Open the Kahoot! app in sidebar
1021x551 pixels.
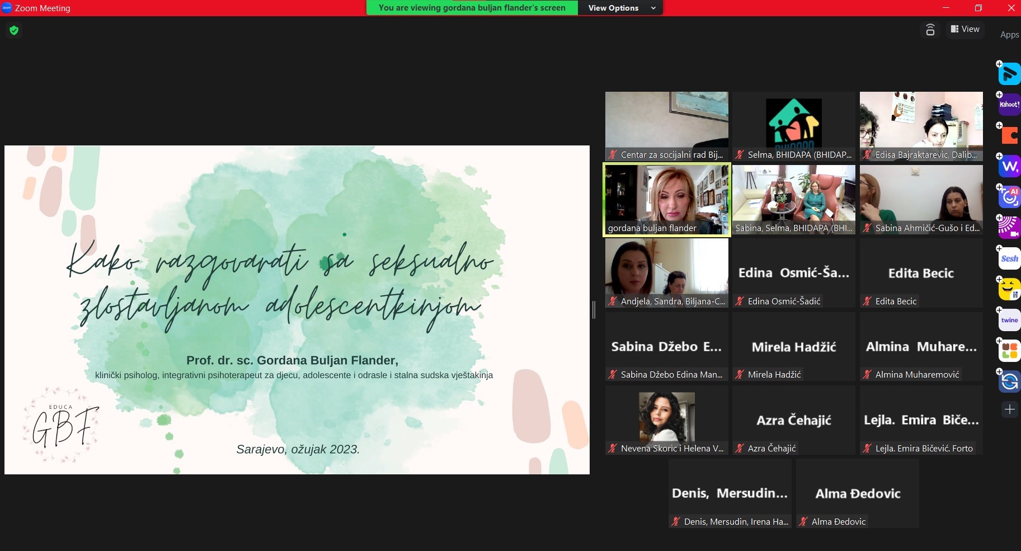[x=1009, y=105]
